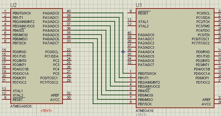
Task: Click the XTAL2 pin on U1
Action: point(143,26)
